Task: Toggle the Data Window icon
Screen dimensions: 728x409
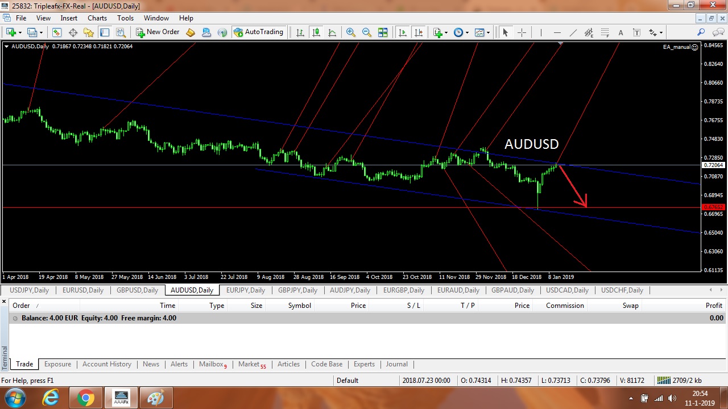Action: click(x=73, y=32)
